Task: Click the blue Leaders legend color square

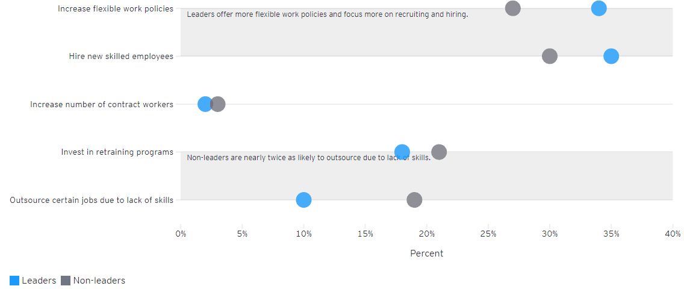Action: [14, 281]
